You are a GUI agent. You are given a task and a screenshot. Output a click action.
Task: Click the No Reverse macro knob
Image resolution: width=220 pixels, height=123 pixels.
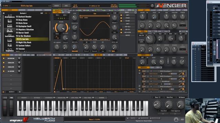coord(181,105)
